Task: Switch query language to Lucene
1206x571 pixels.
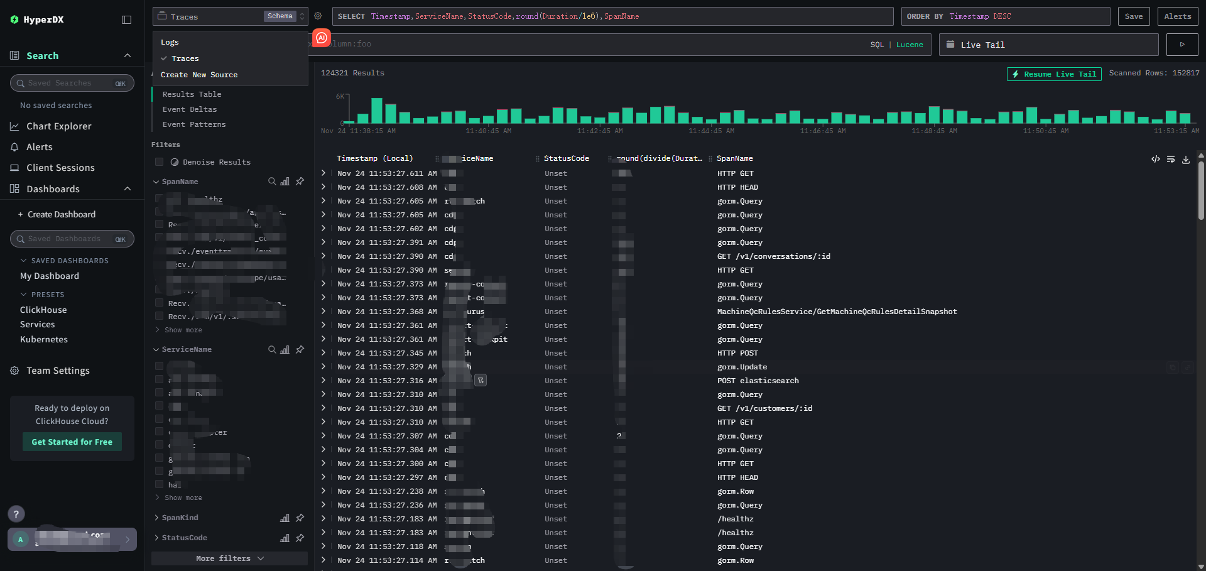Action: click(x=909, y=45)
